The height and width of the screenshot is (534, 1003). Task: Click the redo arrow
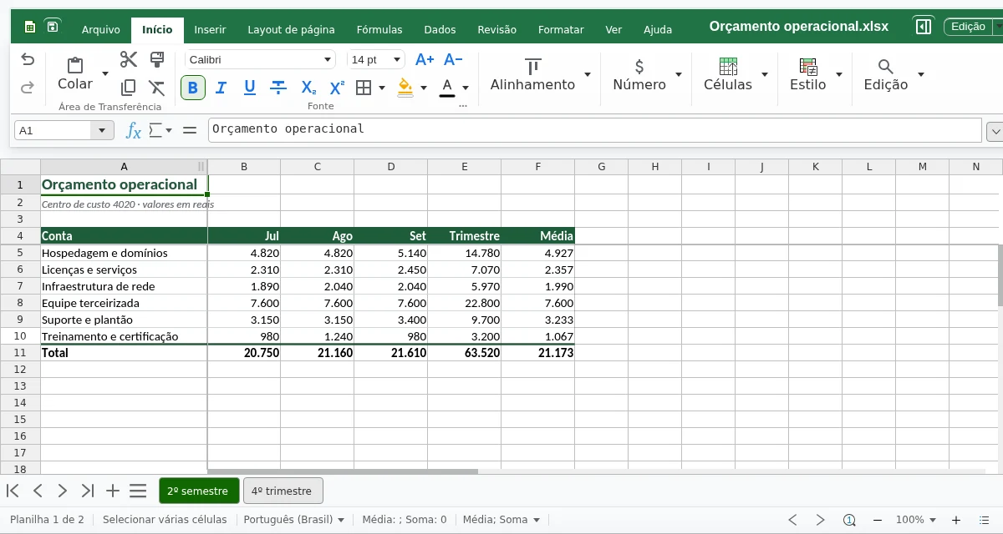(28, 87)
